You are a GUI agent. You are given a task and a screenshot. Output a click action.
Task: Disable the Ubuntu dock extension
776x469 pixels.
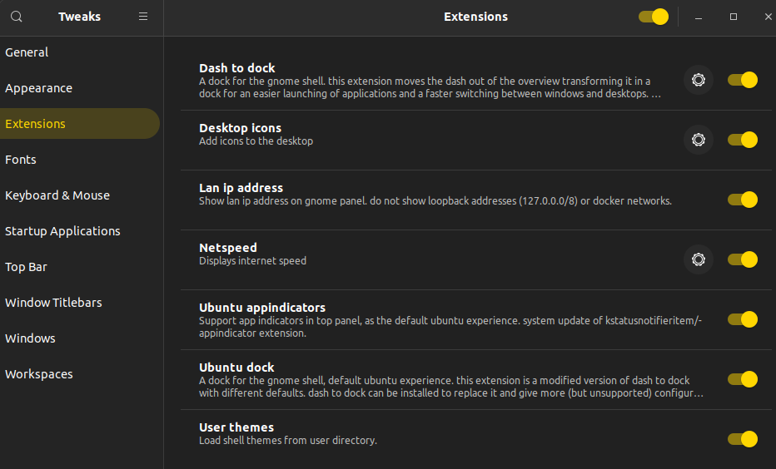743,379
